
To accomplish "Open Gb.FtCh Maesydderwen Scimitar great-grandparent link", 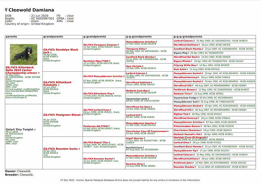I will 103,76.
